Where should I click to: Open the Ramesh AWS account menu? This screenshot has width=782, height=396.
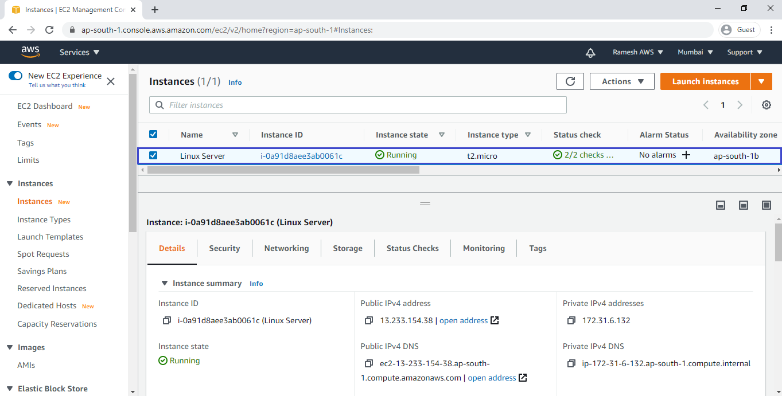(638, 52)
